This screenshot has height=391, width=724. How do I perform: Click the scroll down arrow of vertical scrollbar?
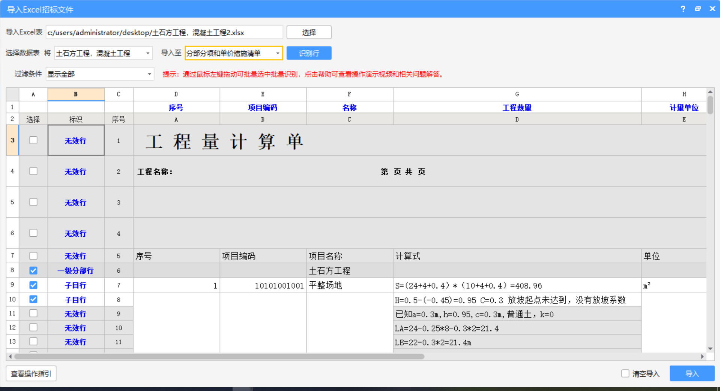point(710,349)
